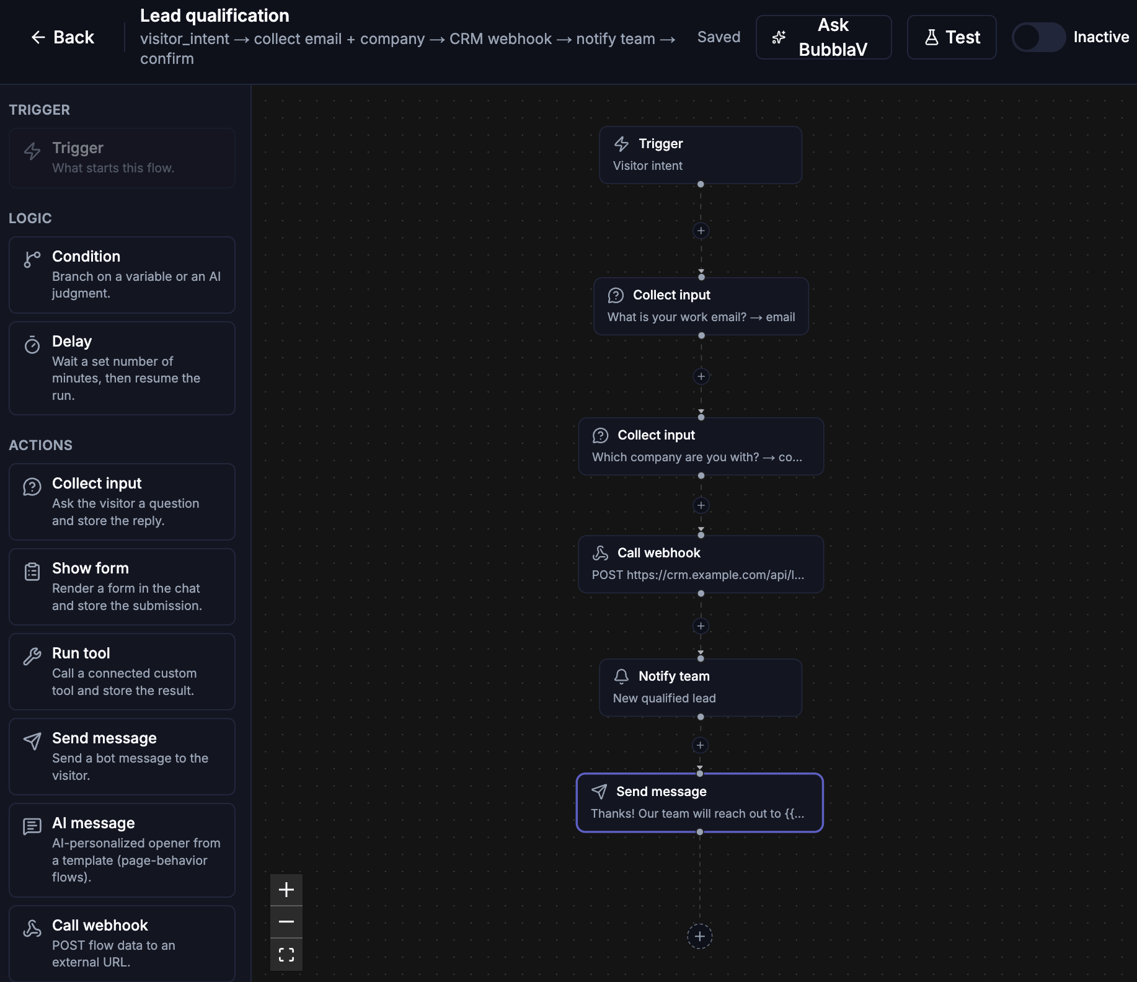Screen dimensions: 1137x982
Task: Click the Inactive status label
Action: coord(1101,37)
